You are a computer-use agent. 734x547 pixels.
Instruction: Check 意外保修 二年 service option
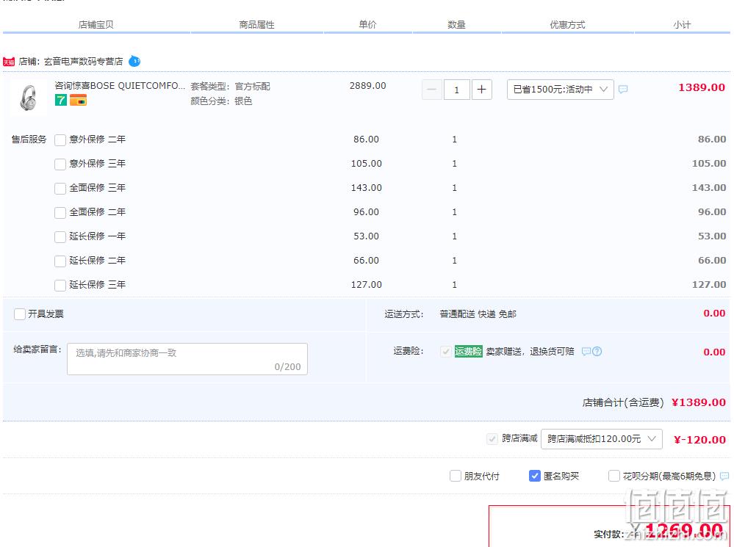click(x=60, y=140)
